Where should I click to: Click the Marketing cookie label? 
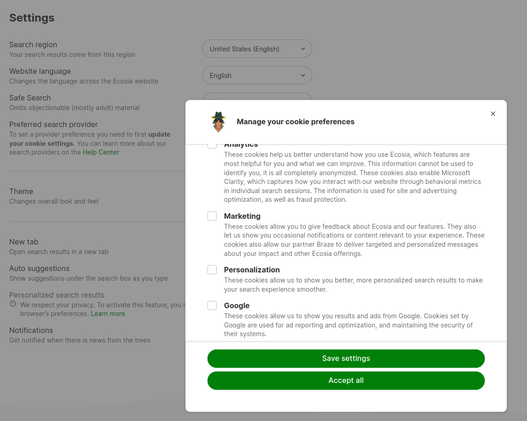(242, 216)
